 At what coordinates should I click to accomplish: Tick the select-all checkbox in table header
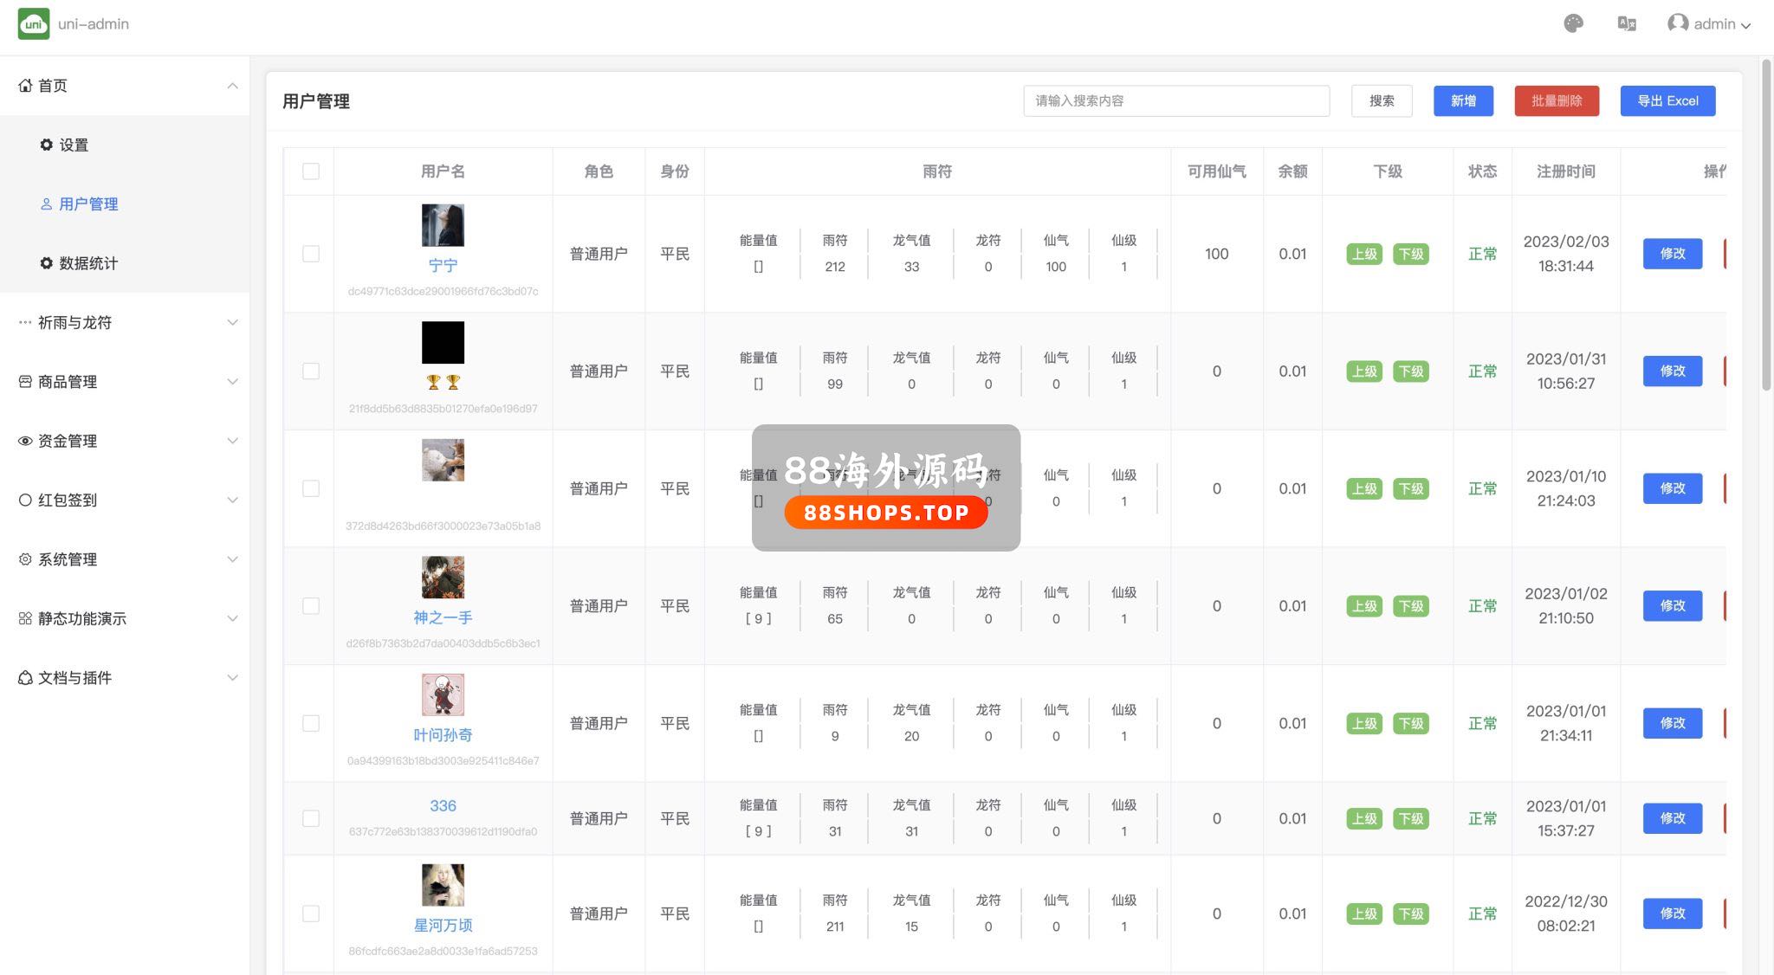click(311, 171)
